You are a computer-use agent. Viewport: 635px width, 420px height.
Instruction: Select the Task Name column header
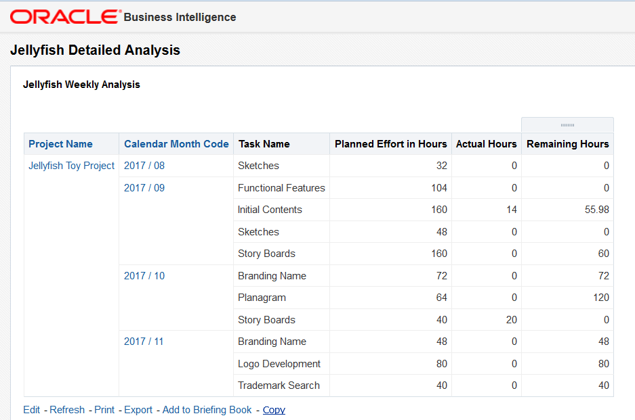tap(264, 144)
